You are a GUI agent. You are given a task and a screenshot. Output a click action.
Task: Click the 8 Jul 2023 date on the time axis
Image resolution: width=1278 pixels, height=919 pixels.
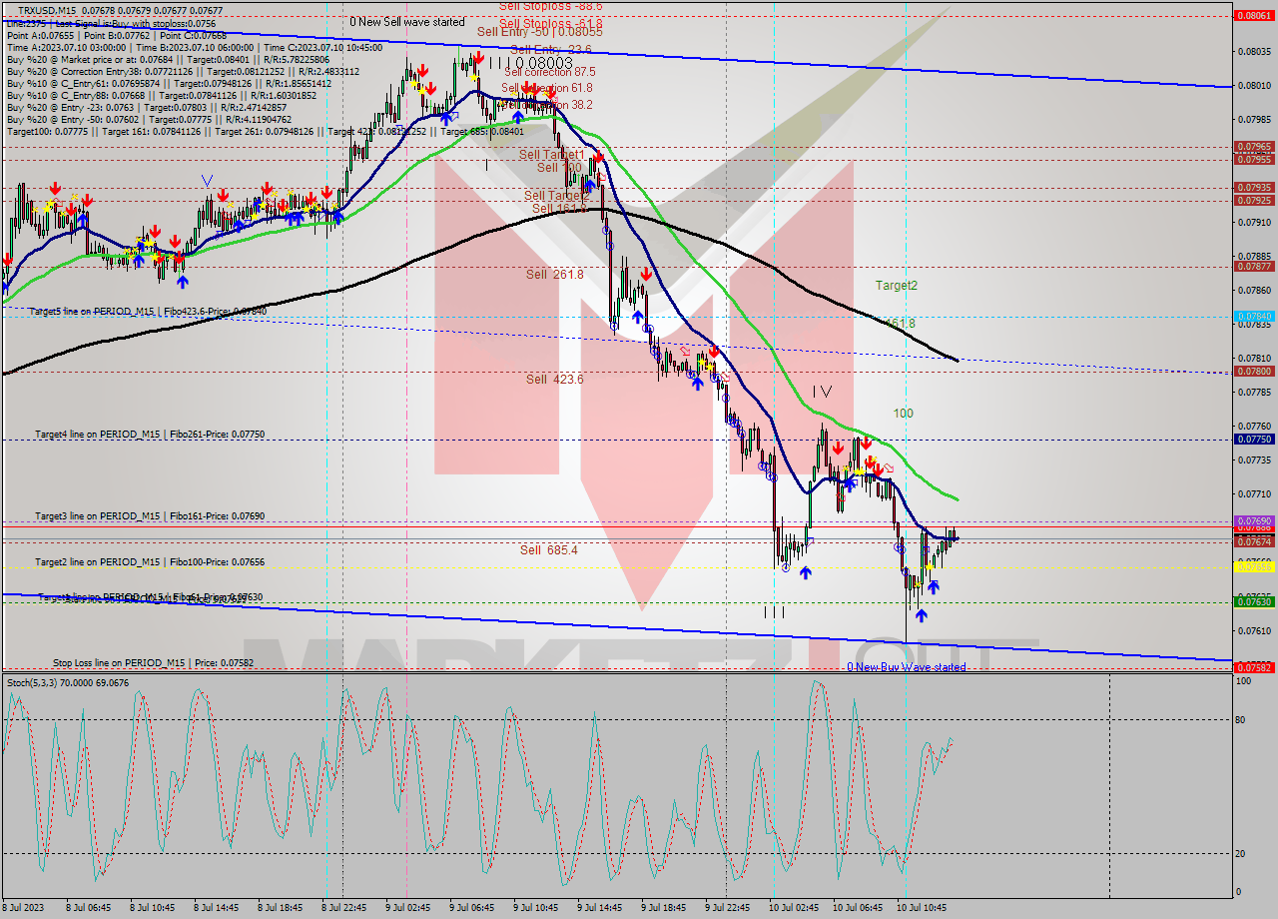(30, 906)
